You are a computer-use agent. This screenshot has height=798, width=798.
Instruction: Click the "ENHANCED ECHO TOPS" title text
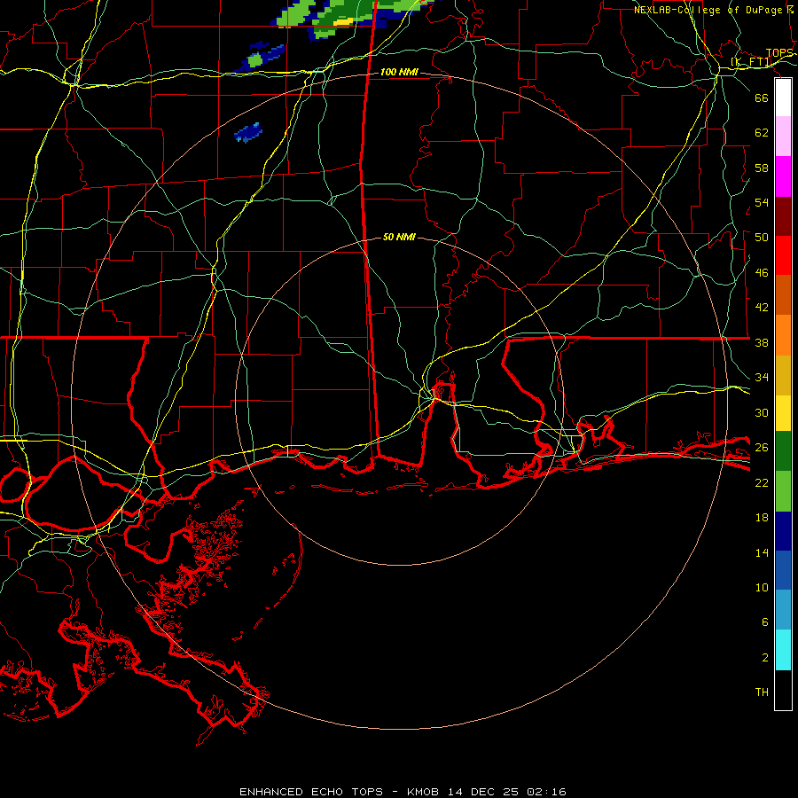coord(311,792)
